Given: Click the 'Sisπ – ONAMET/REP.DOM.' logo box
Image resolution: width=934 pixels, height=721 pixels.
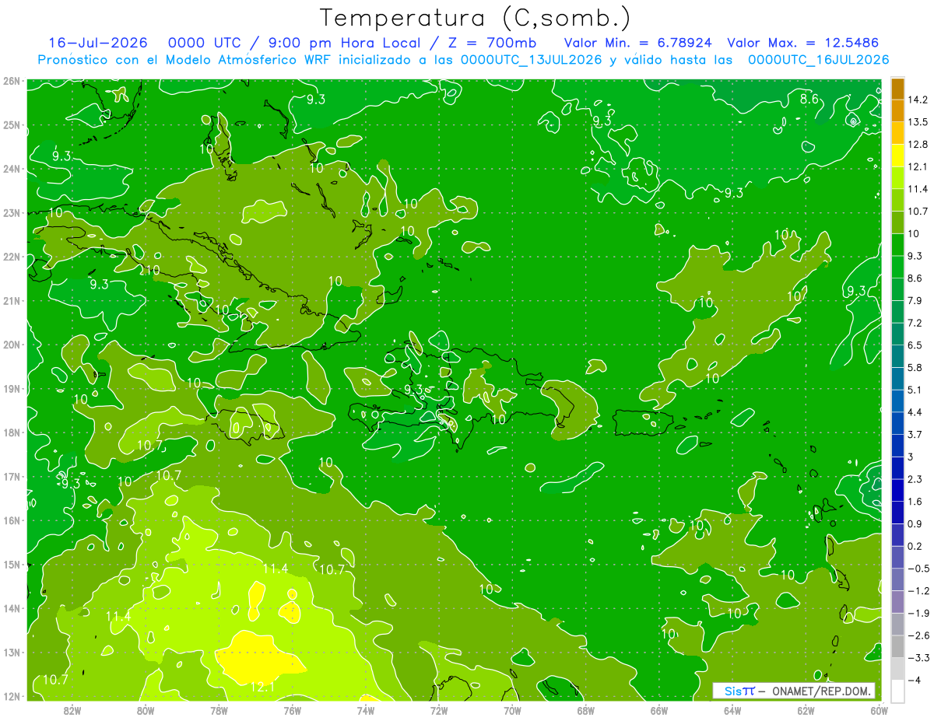Looking at the screenshot, I should [x=793, y=691].
